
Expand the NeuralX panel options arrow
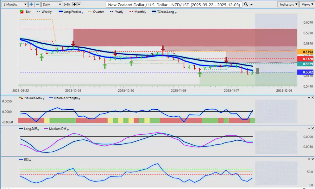click(x=309, y=98)
